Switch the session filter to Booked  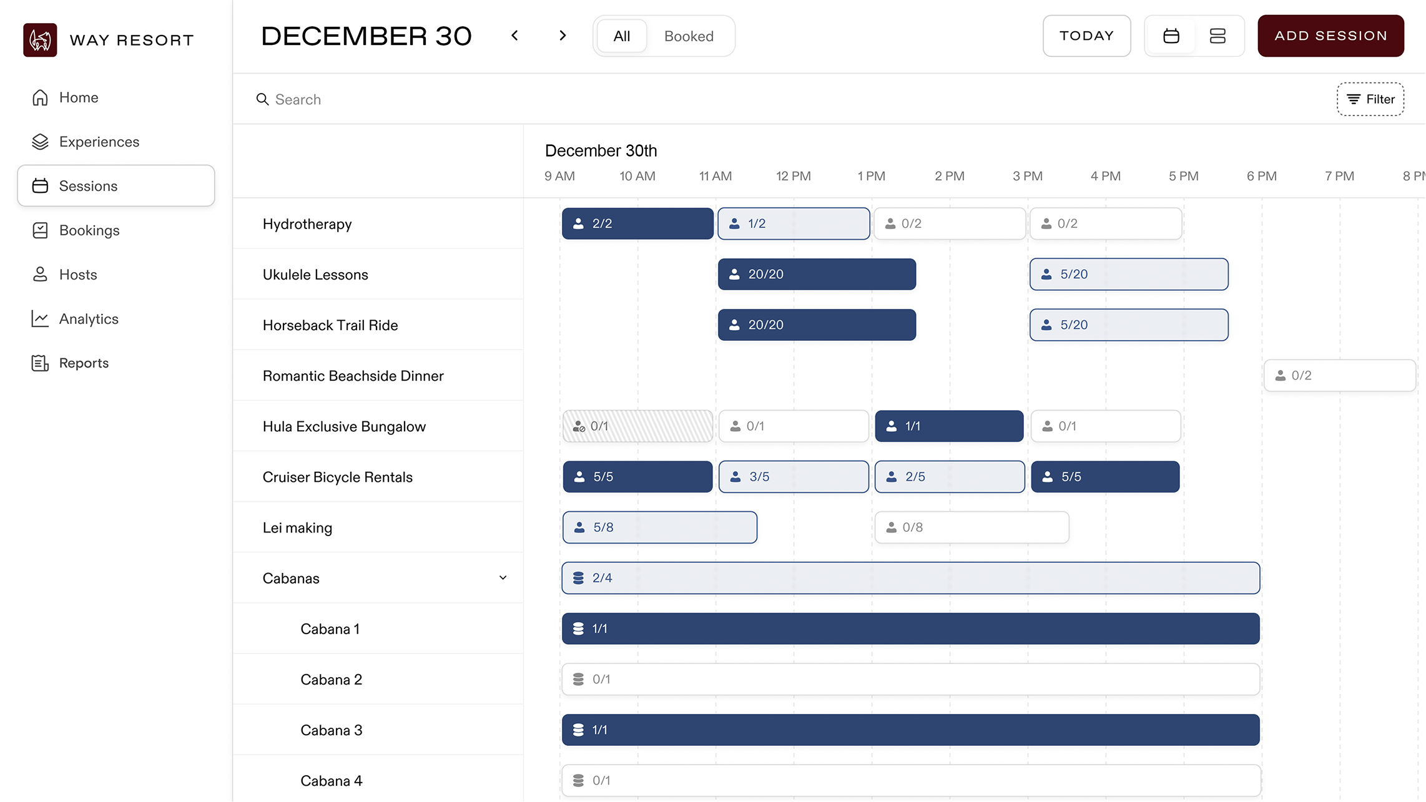[x=689, y=36]
